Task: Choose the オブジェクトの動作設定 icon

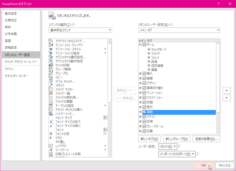Action: pyautogui.click(x=51, y=61)
